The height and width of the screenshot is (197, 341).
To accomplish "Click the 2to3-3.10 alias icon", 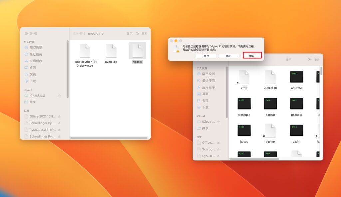I will (x=270, y=77).
